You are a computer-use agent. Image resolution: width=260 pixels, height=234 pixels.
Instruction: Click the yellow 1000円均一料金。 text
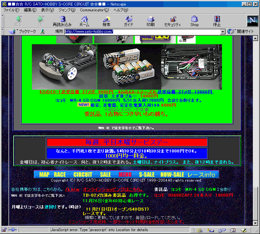pos(126,156)
